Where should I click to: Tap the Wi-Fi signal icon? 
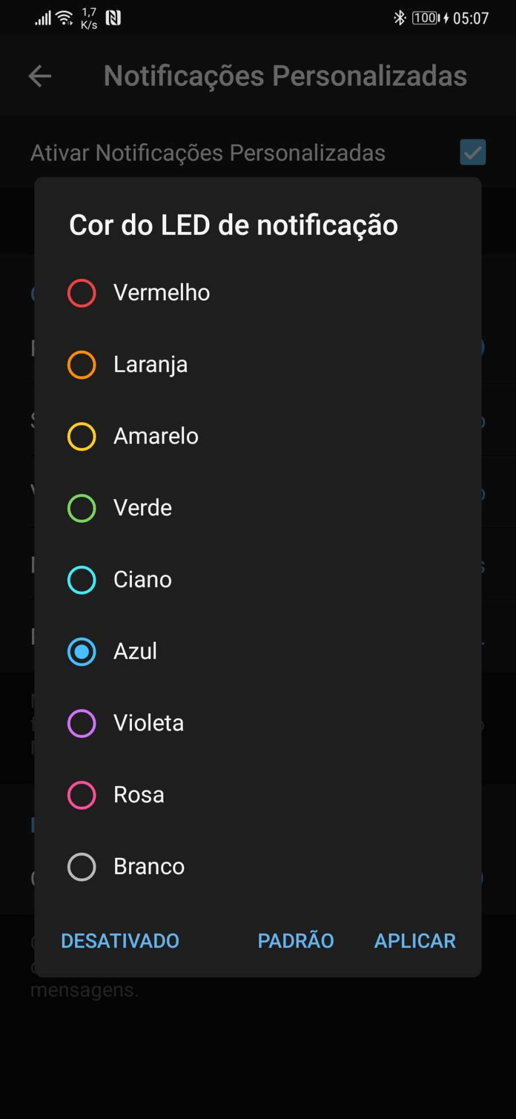(x=65, y=18)
